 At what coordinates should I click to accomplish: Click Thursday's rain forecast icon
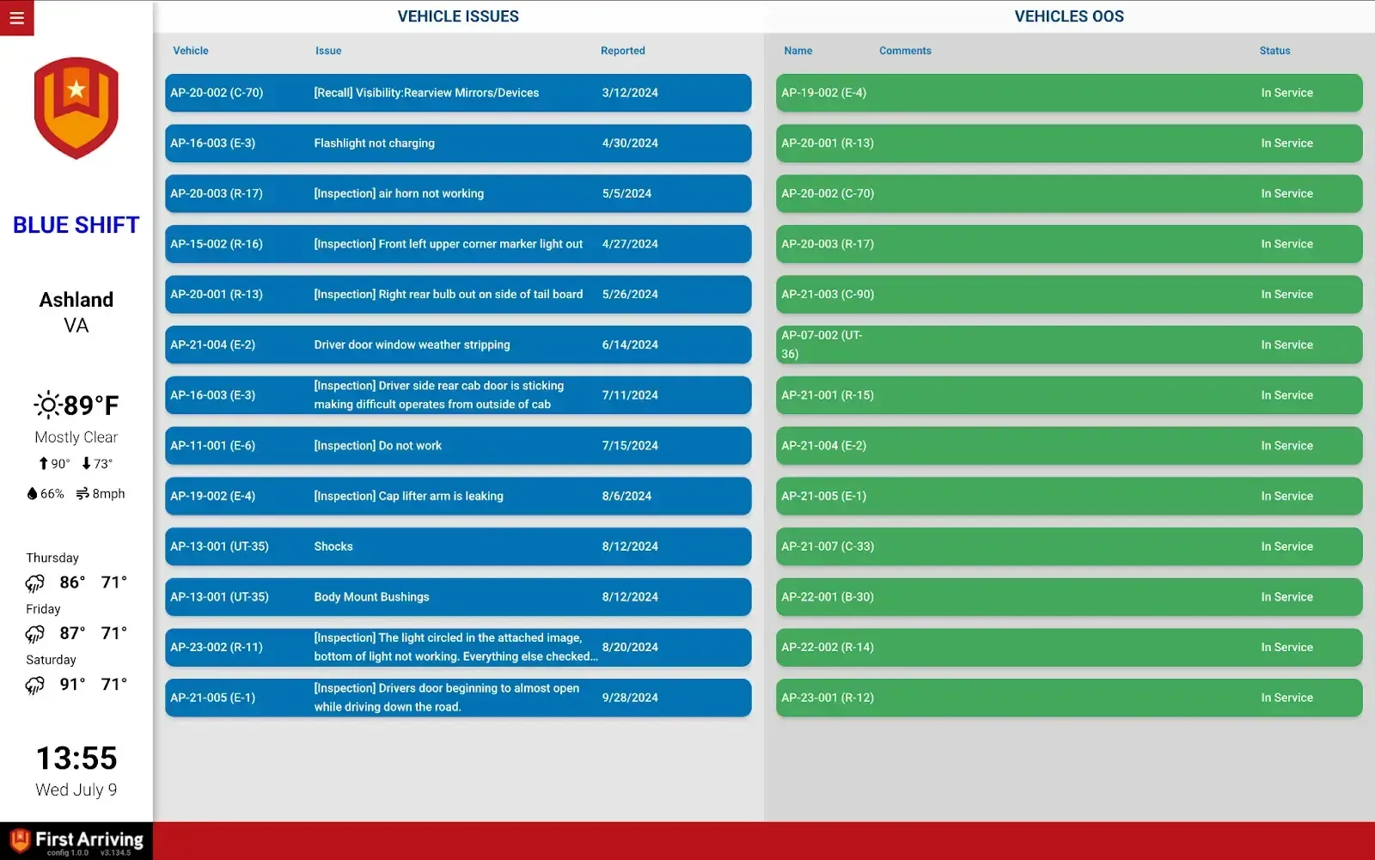35,583
